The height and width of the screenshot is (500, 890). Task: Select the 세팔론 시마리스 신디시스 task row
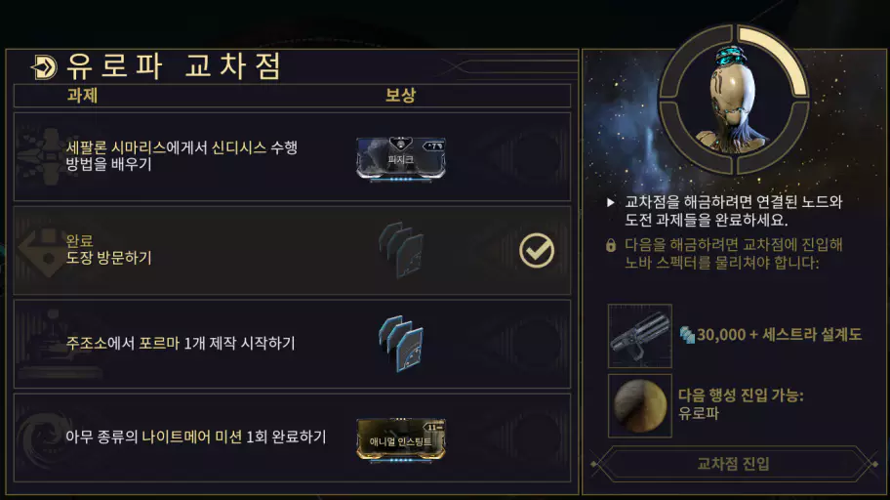292,157
